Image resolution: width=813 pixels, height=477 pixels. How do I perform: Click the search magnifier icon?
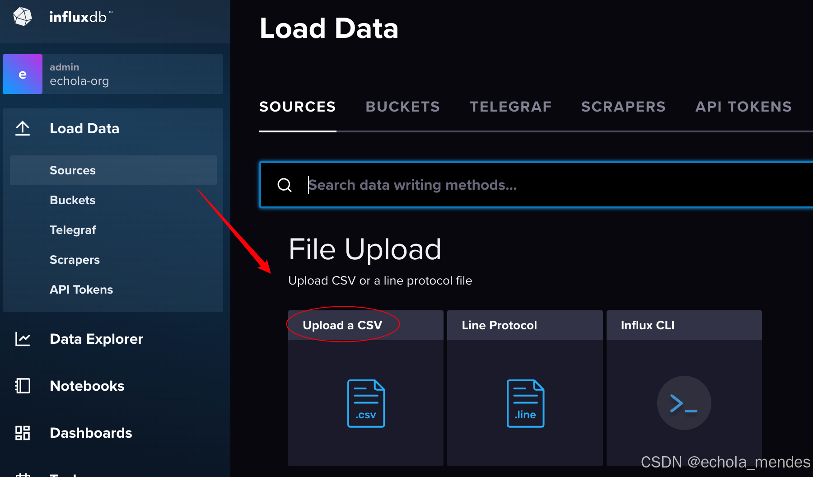point(285,185)
